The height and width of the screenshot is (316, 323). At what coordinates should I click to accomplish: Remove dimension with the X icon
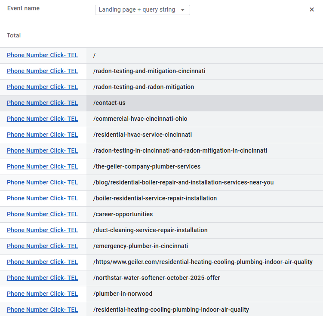coord(312,9)
